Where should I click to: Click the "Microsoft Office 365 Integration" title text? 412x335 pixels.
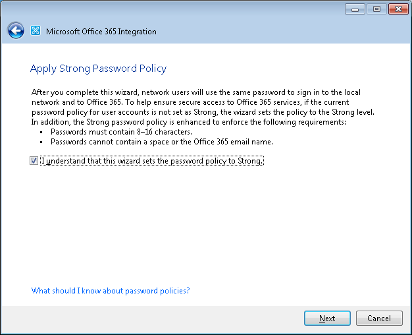101,32
